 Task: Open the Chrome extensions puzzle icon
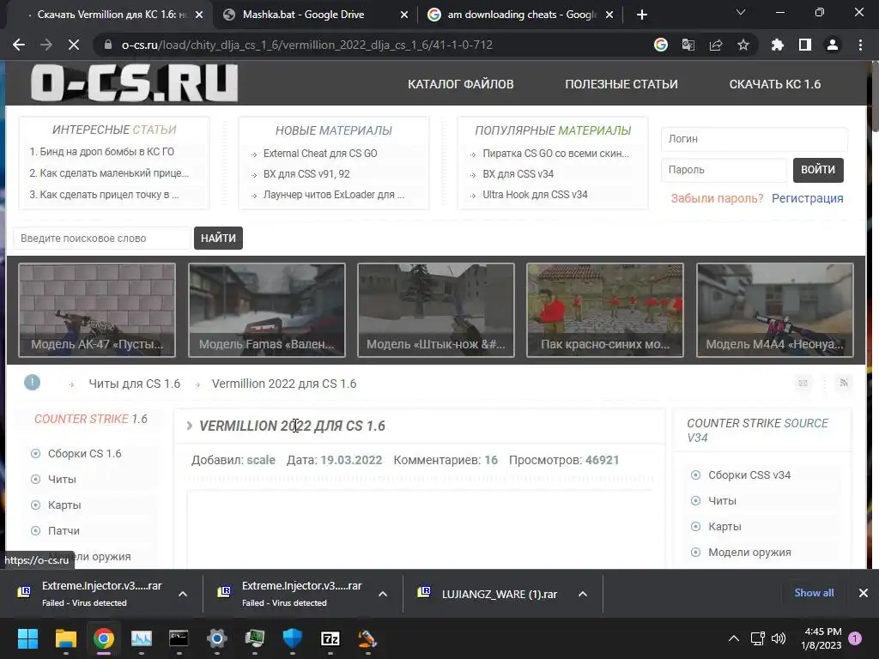(778, 45)
